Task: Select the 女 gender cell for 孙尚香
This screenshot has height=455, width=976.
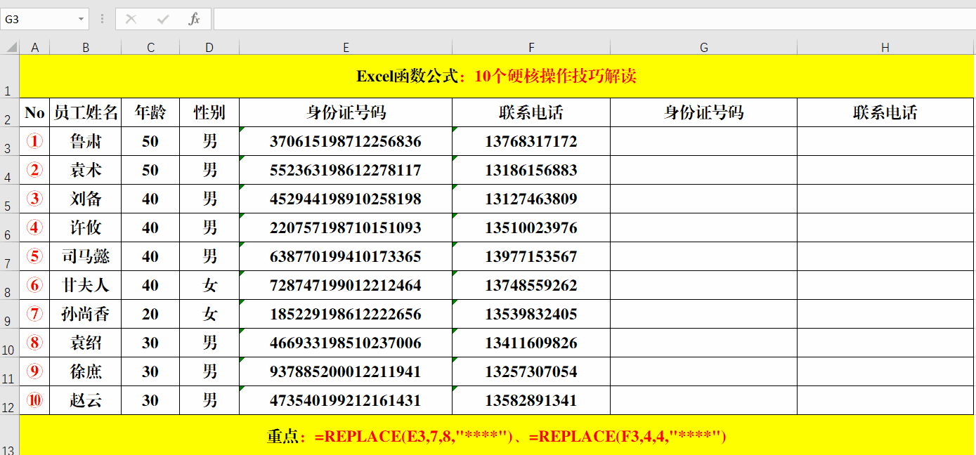Action: tap(209, 314)
